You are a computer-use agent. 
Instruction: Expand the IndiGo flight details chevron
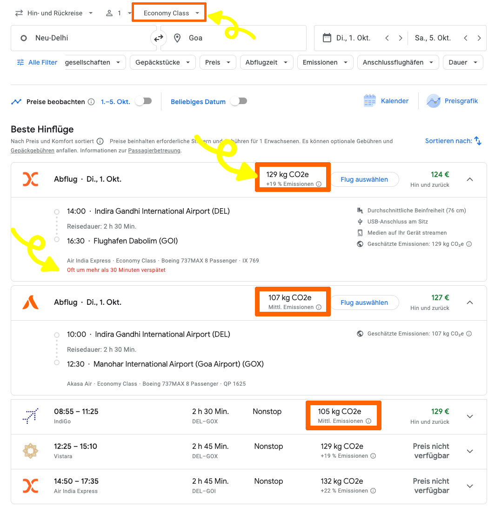pyautogui.click(x=470, y=416)
